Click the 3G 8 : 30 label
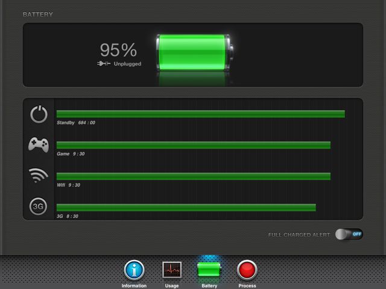 click(x=68, y=216)
